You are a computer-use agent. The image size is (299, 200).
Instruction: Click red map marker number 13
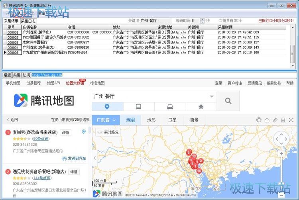194,156
